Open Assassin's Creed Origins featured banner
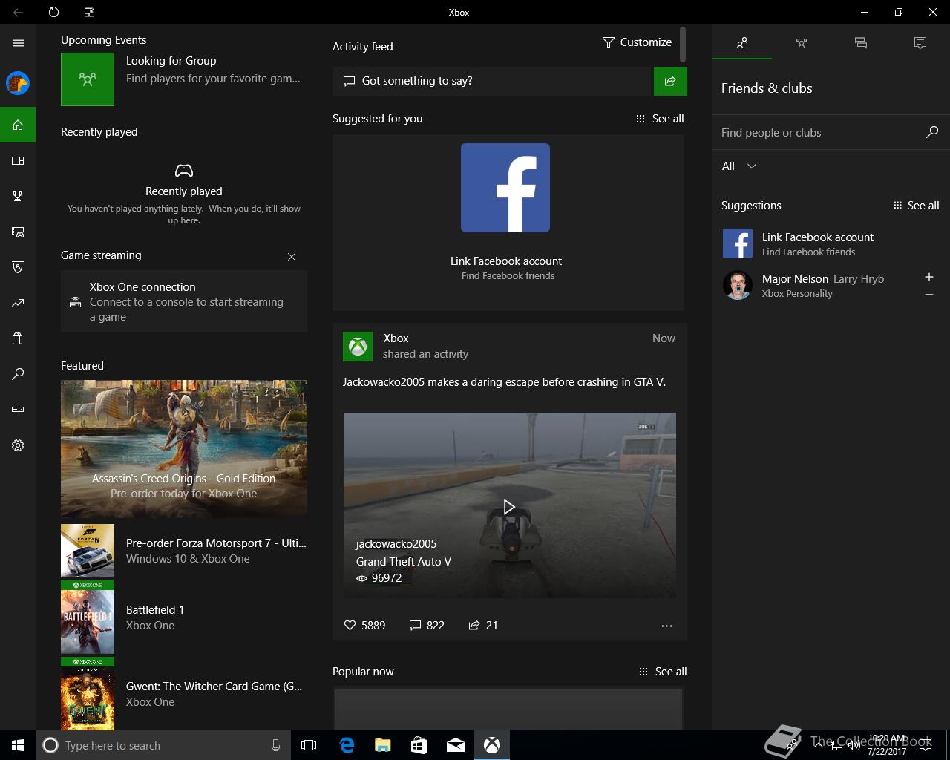Image resolution: width=950 pixels, height=760 pixels. tap(184, 448)
